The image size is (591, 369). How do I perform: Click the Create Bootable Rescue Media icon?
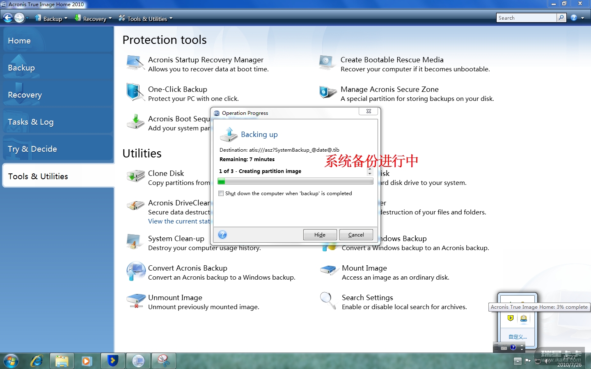pos(327,63)
